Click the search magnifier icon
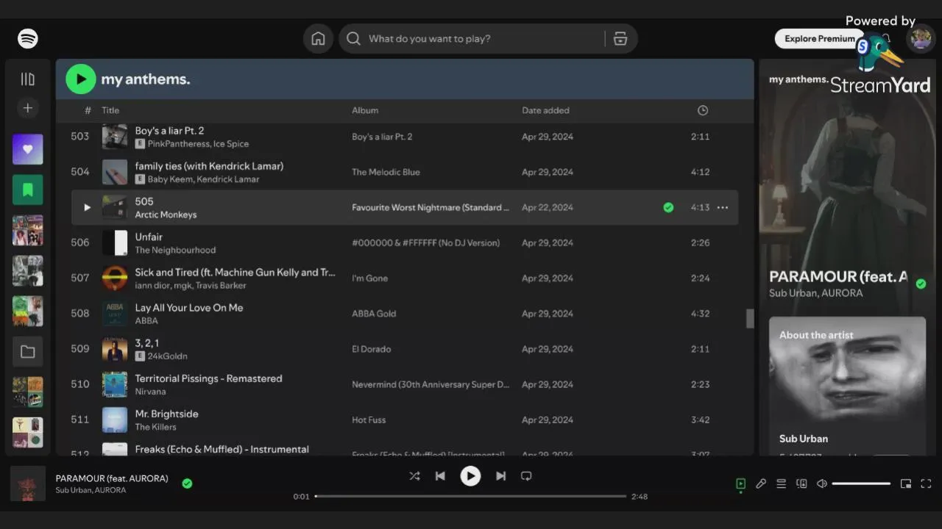Viewport: 942px width, 529px height. coord(353,39)
